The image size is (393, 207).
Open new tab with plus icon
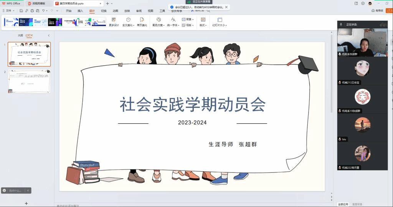[x=107, y=3]
